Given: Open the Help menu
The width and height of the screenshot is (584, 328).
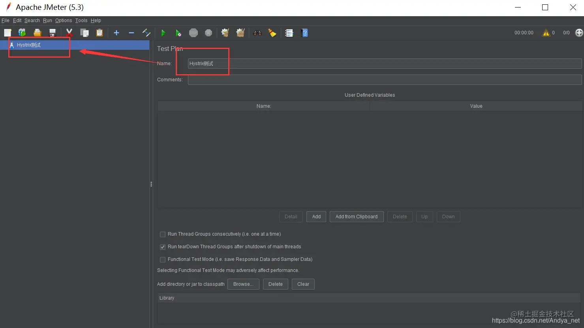Looking at the screenshot, I should coord(96,21).
